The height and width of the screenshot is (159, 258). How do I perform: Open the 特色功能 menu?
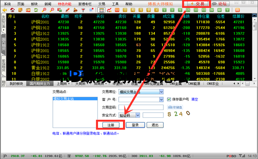64,4
